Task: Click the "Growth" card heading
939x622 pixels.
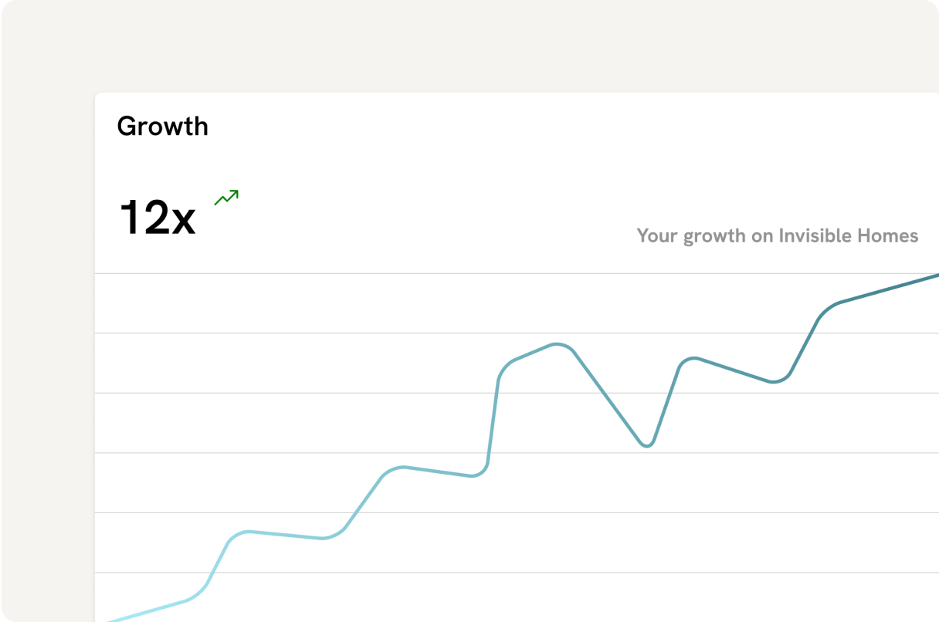Action: coord(162,127)
